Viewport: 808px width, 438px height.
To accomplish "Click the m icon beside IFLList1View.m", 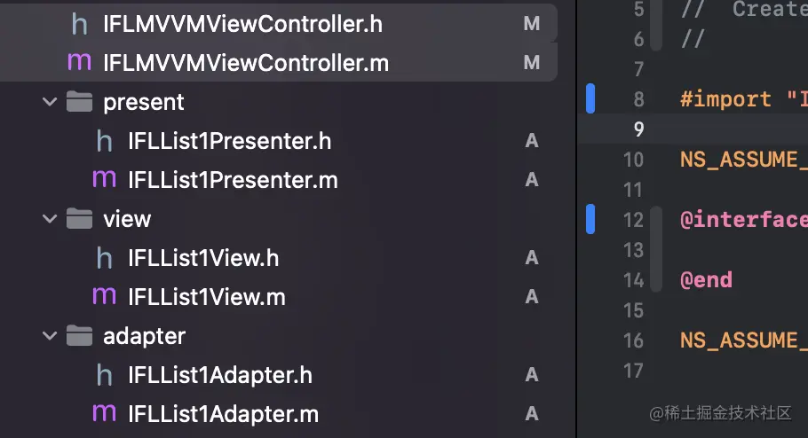I will 104,296.
